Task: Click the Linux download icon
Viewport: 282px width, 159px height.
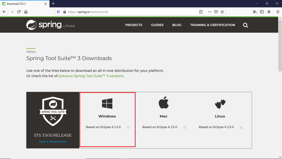Action: [x=220, y=104]
